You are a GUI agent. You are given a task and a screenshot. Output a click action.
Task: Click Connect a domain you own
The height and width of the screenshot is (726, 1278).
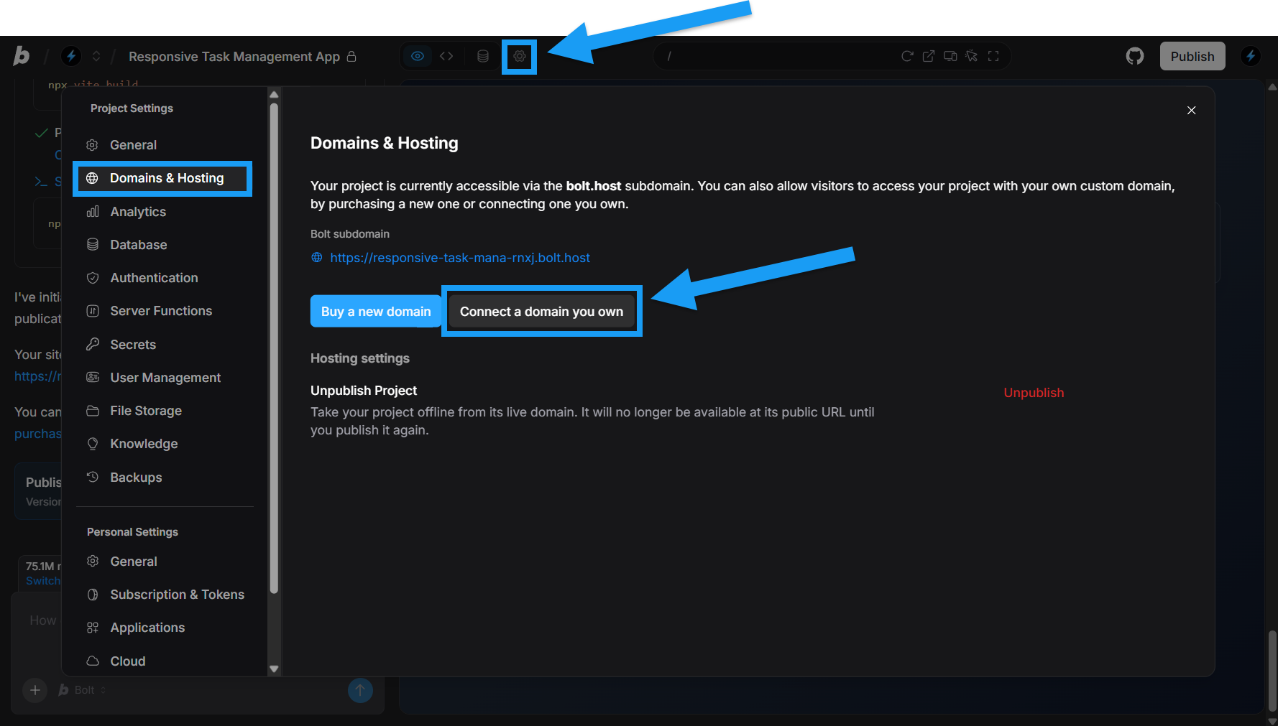(x=541, y=311)
